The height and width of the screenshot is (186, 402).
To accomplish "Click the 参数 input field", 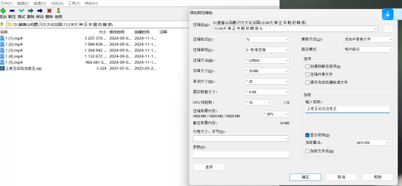I will 241,155.
